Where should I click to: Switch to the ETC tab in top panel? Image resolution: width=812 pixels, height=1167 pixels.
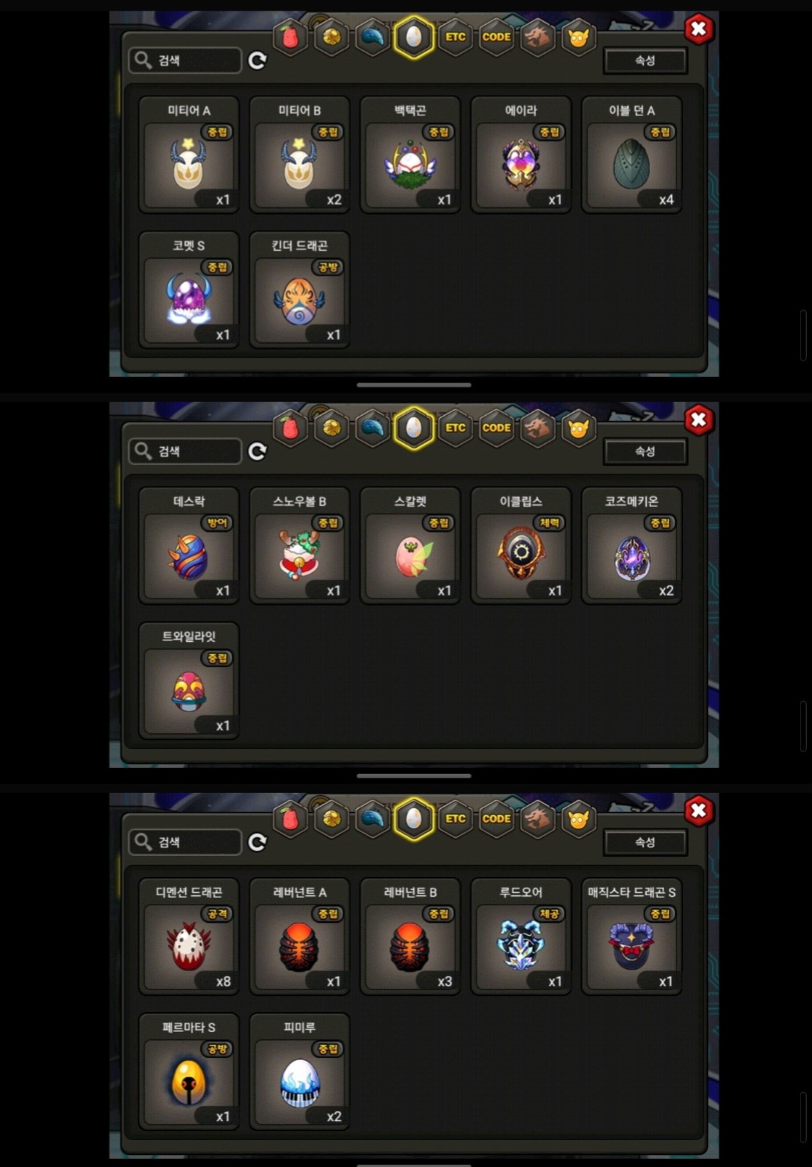pos(455,36)
